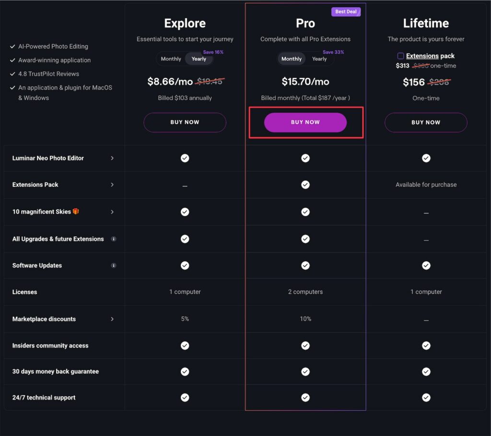Click the Pro plan heading
Image resolution: width=491 pixels, height=436 pixels.
(x=305, y=23)
